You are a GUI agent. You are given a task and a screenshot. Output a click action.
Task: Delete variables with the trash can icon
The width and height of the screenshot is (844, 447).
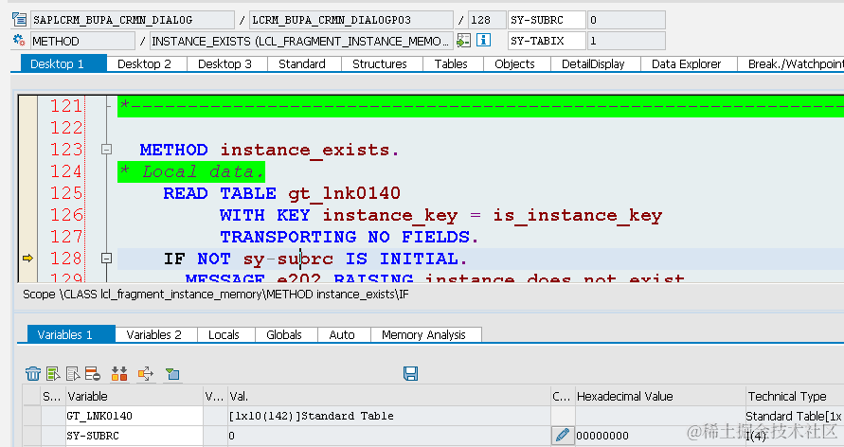(x=33, y=373)
